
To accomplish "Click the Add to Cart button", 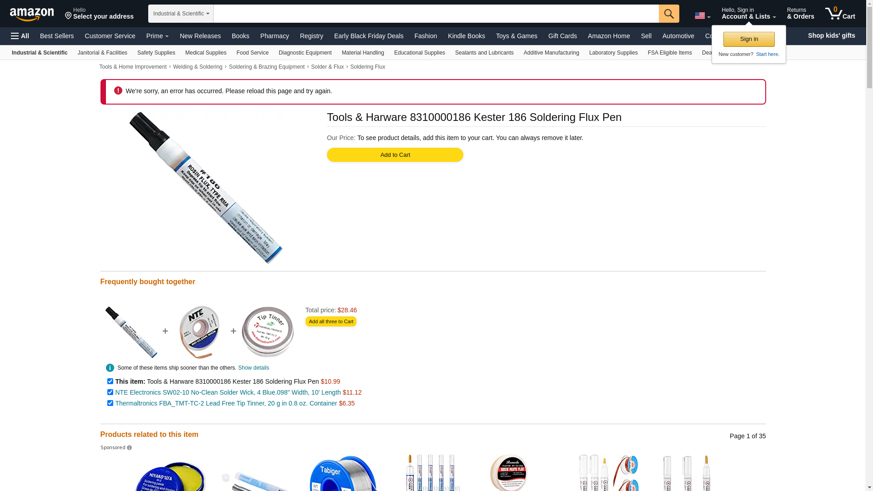I will [x=395, y=155].
